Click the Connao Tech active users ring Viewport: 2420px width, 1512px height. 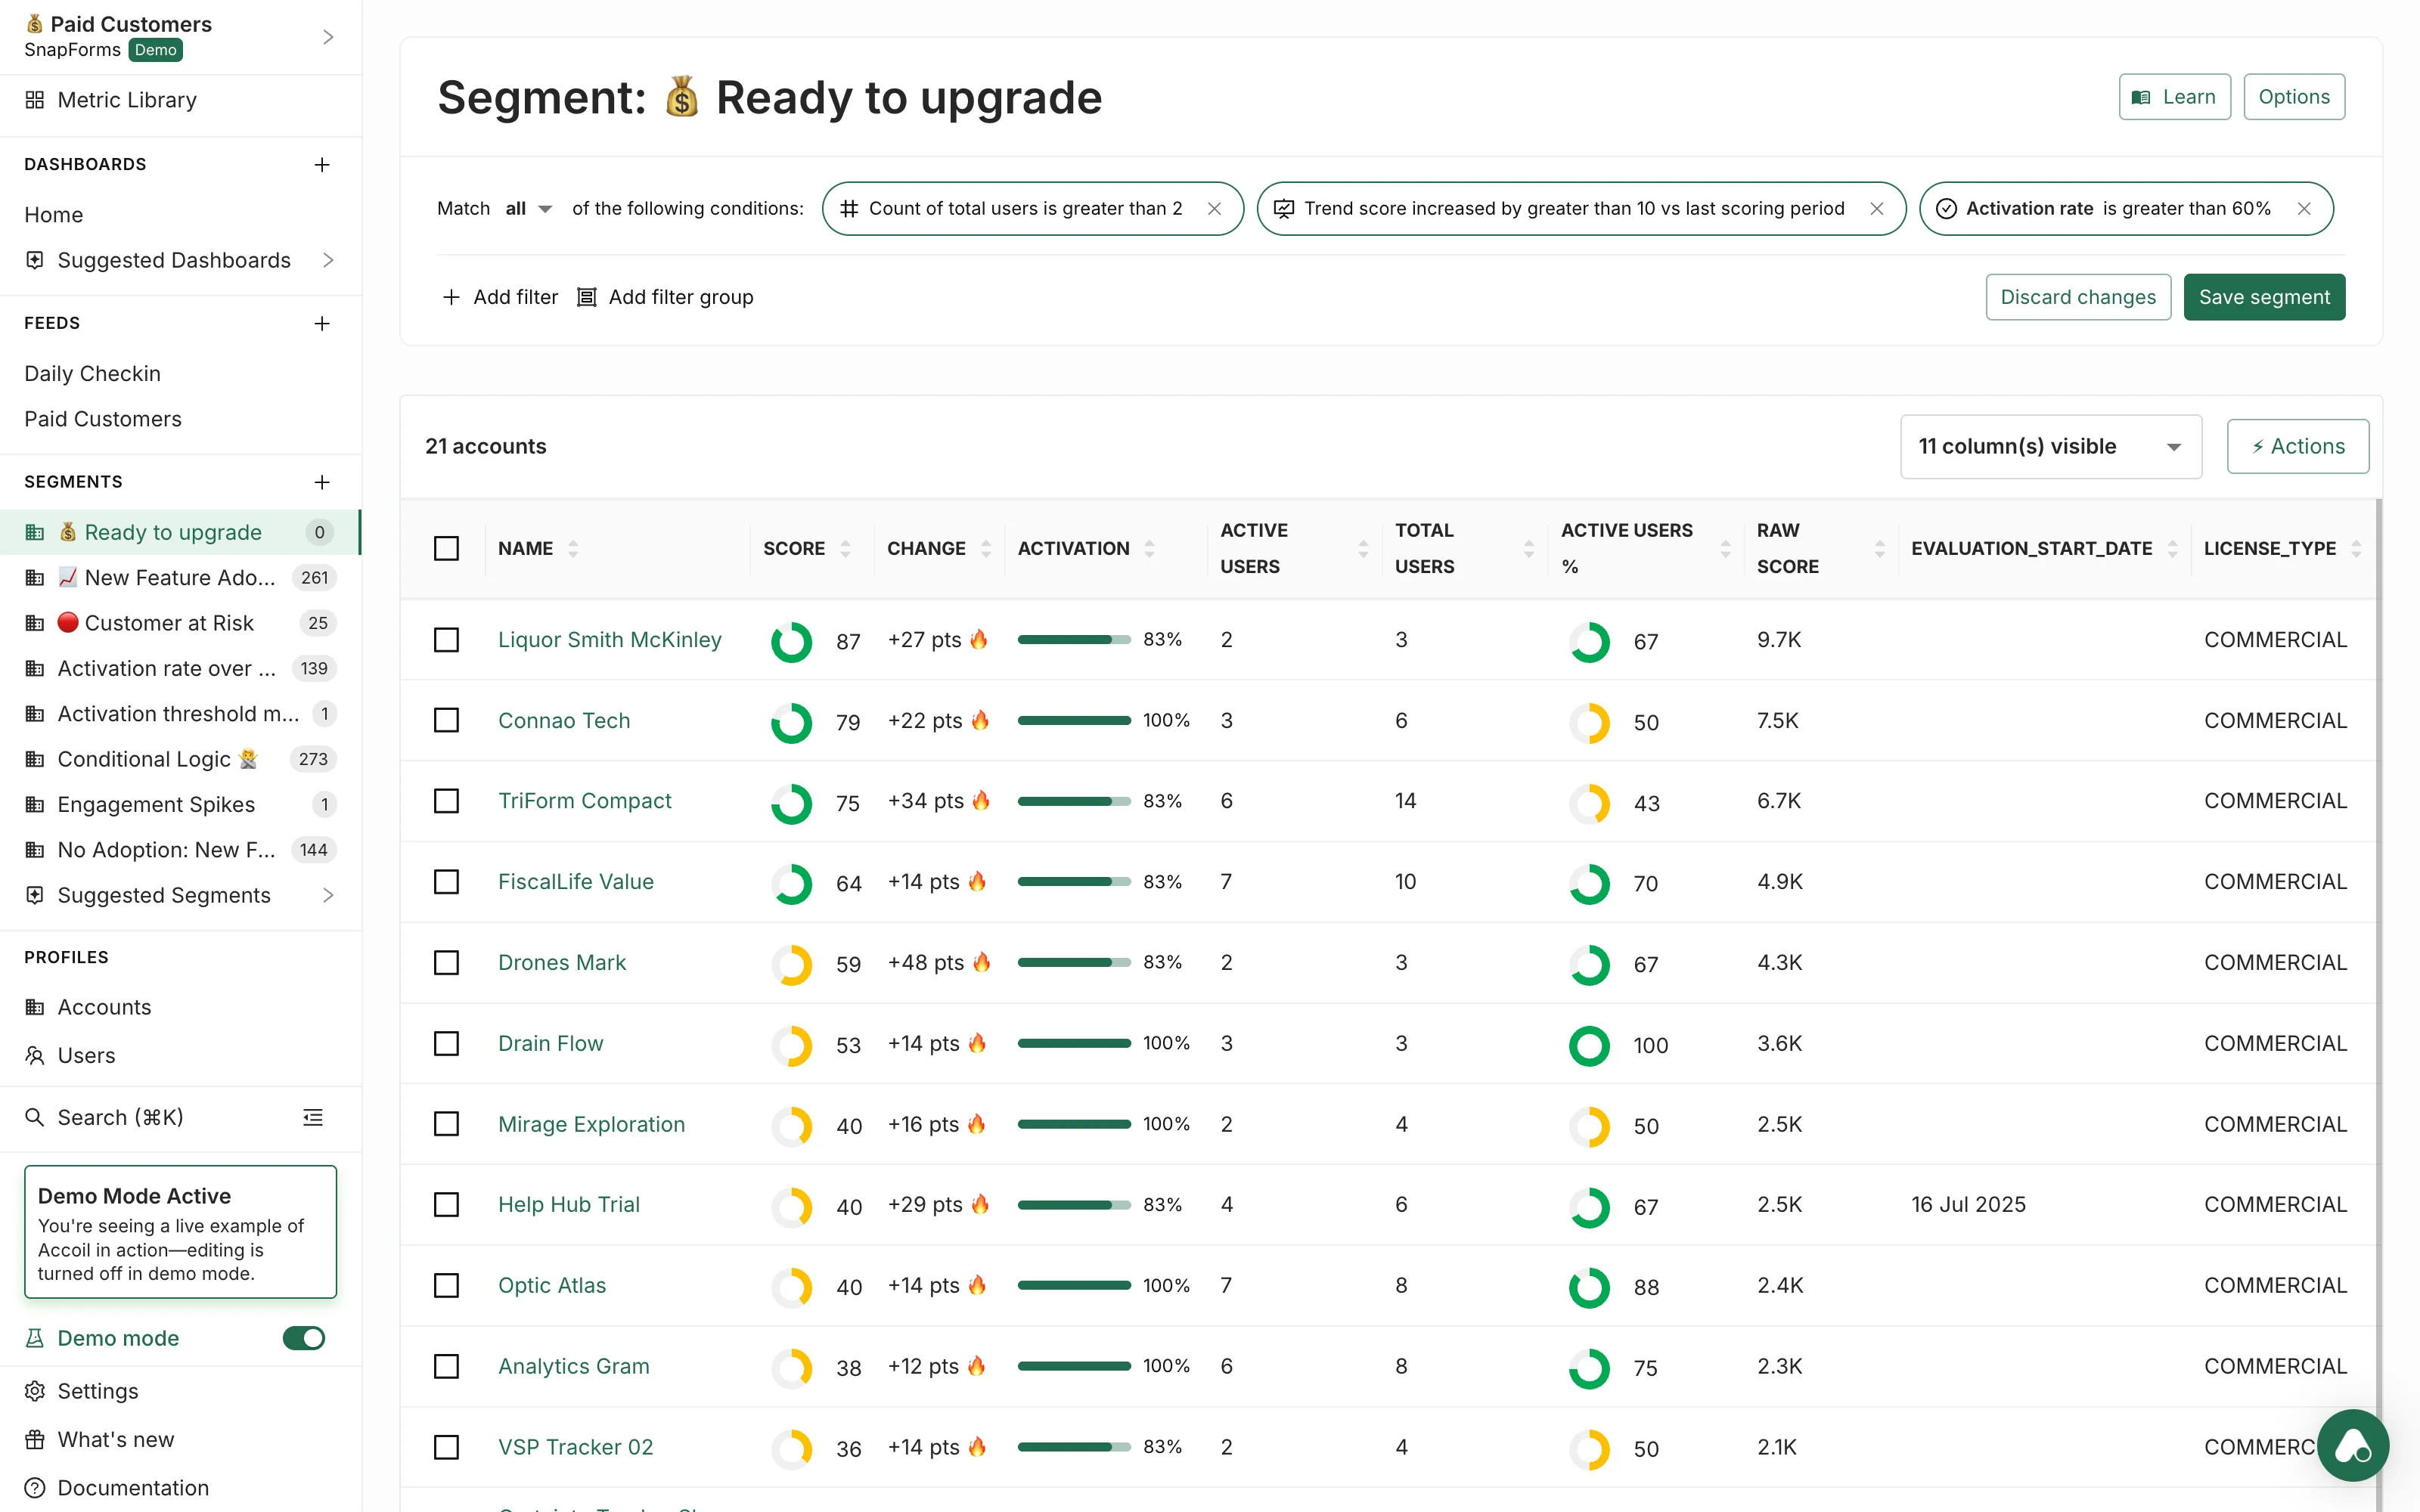pos(1589,723)
